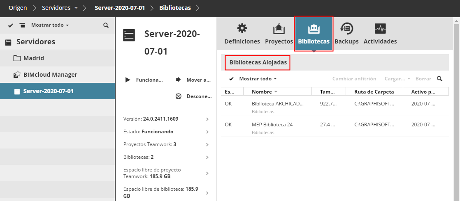Select the Madrid folder
This screenshot has height=201, width=460.
coord(57,58)
